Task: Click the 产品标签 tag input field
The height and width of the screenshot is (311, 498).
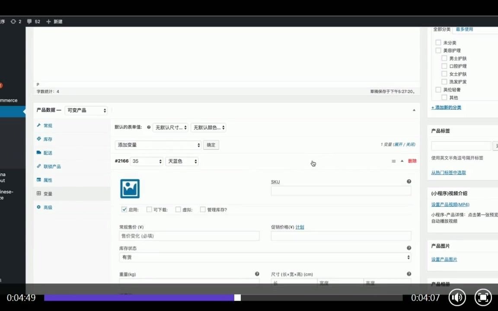Action: point(461,146)
